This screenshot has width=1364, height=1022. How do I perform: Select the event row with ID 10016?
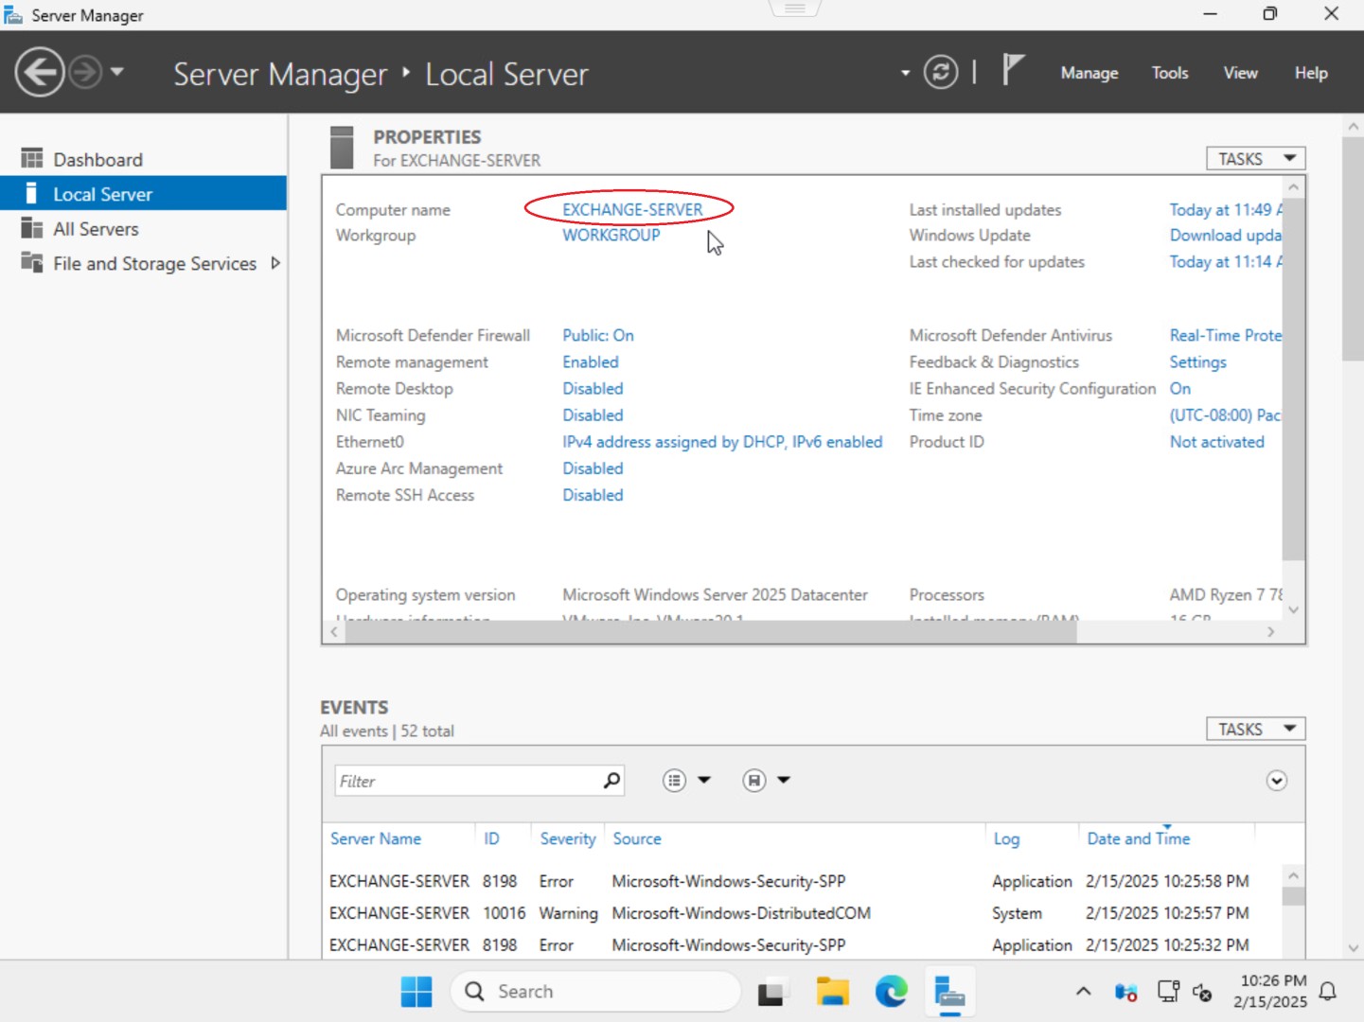(802, 913)
